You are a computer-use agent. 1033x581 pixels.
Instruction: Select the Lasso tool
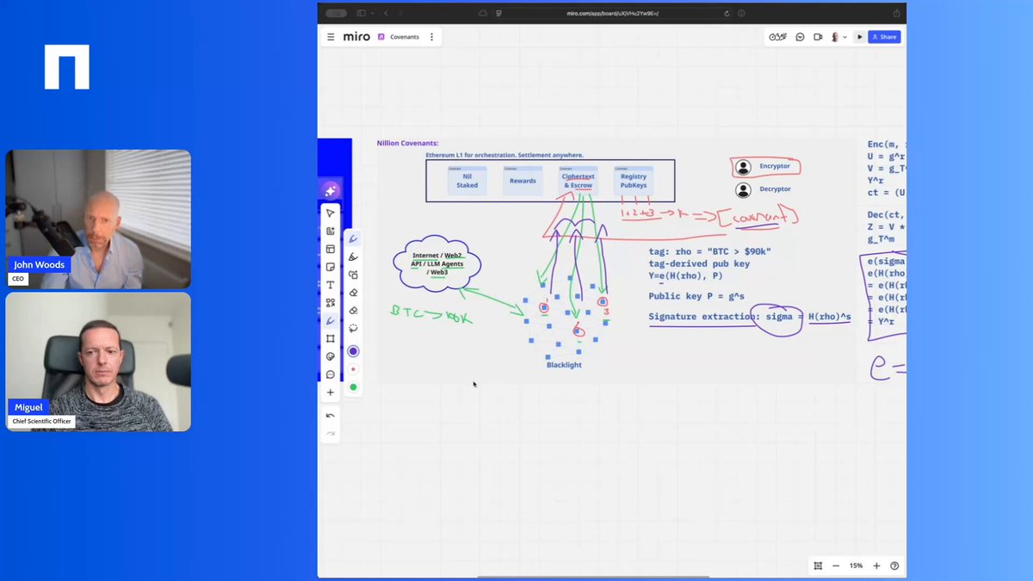pyautogui.click(x=353, y=328)
